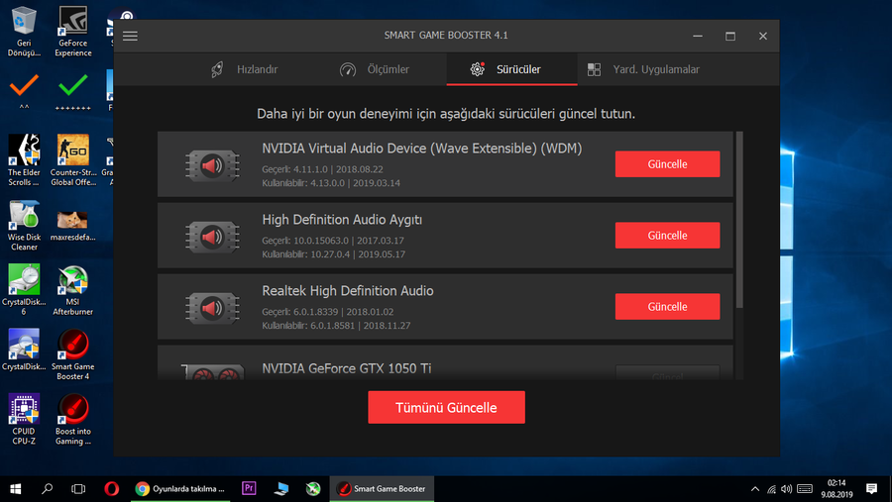Select Counter-Strike Global Offensive desktop shortcut
This screenshot has width=892, height=502.
72,160
